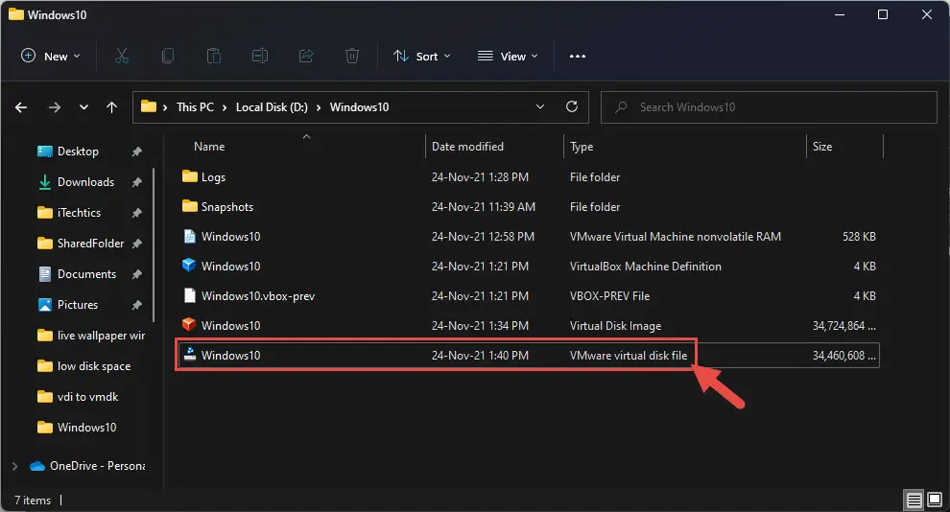The height and width of the screenshot is (512, 950).
Task: Open Documents in sidebar
Action: click(86, 274)
